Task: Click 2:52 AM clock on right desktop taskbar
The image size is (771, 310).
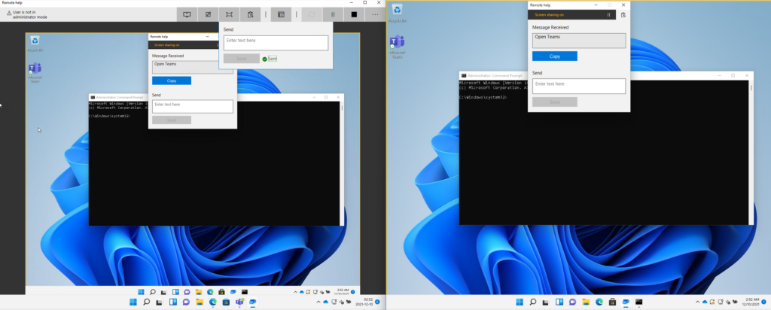Action: point(751,302)
